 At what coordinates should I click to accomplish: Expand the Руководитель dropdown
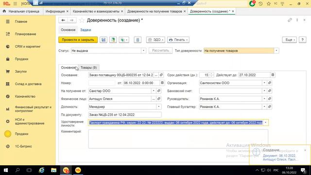[x=264, y=99]
